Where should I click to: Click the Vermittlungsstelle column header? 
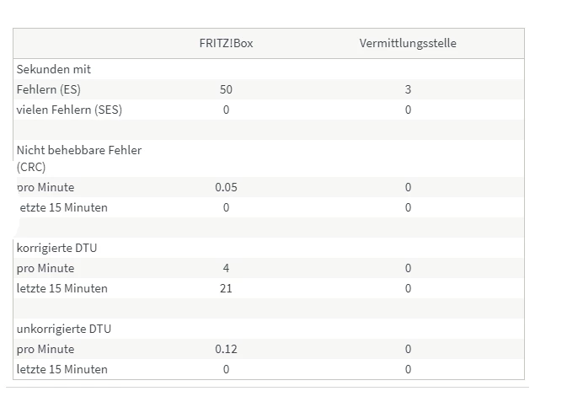point(408,43)
